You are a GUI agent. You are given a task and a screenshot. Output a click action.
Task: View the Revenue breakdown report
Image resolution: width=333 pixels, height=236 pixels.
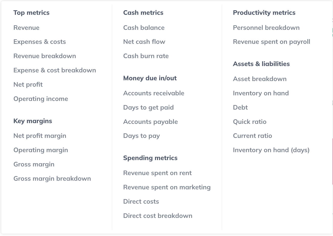click(x=45, y=56)
